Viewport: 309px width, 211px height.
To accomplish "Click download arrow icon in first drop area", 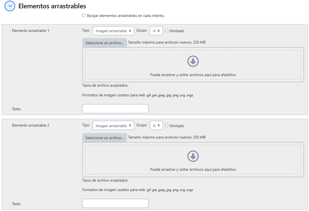I will click(x=193, y=61).
